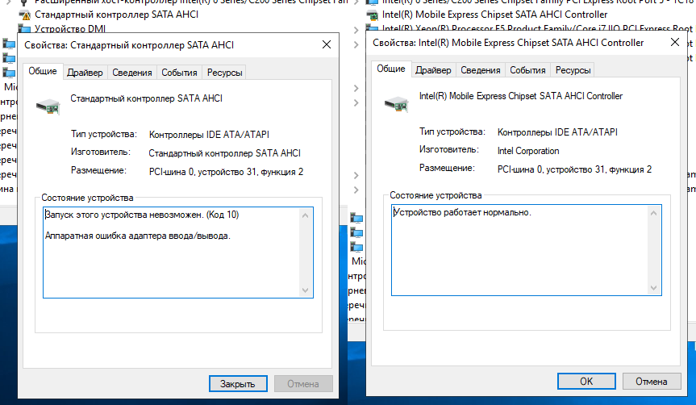Open Драйвер tab in Стандартный контроллер dialog
Image resolution: width=696 pixels, height=405 pixels.
pos(85,73)
